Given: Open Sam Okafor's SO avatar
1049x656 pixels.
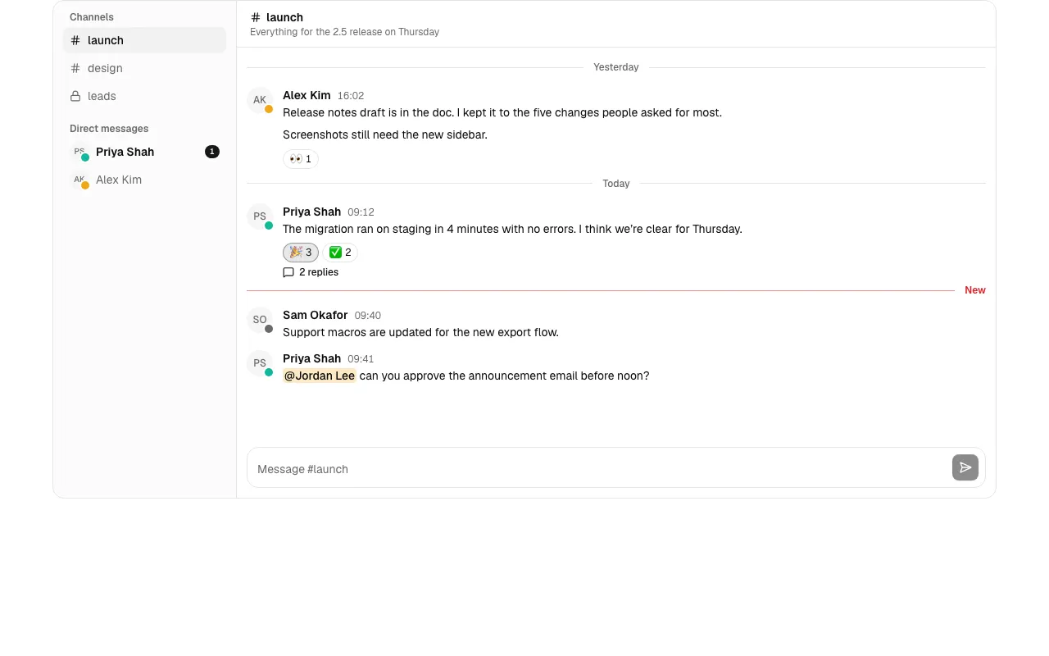Looking at the screenshot, I should 260,320.
